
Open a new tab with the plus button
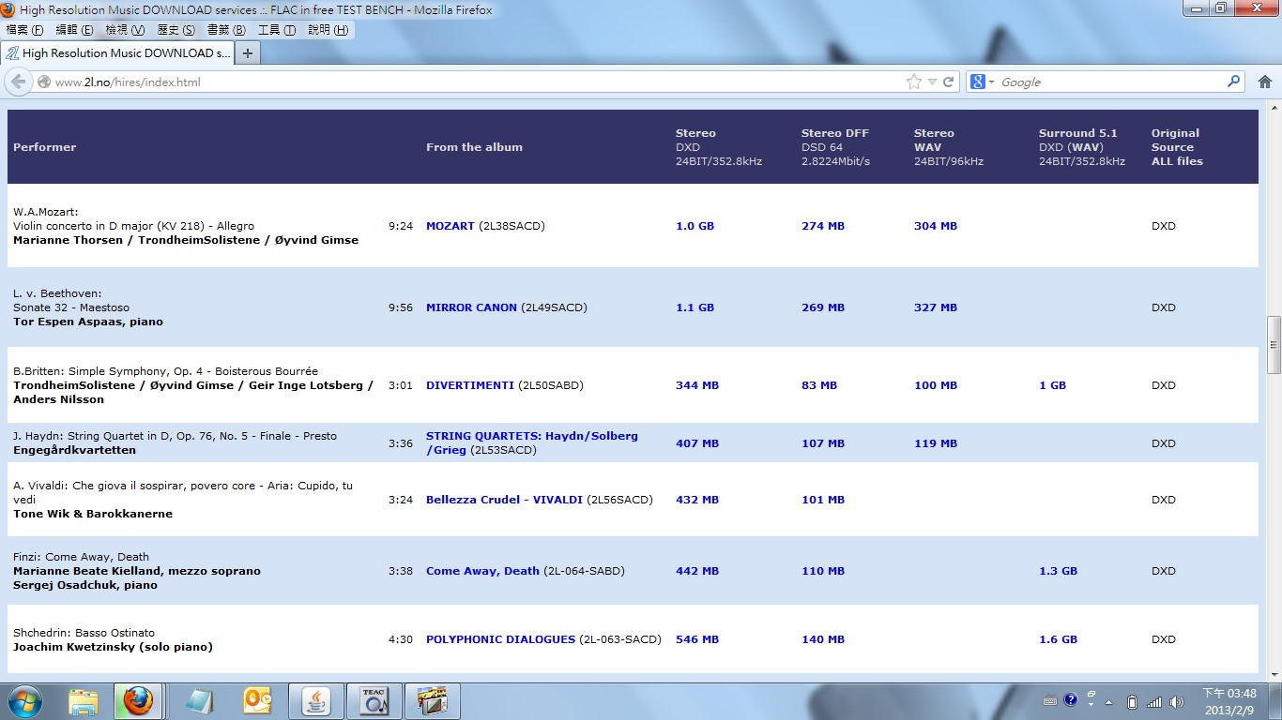[247, 53]
